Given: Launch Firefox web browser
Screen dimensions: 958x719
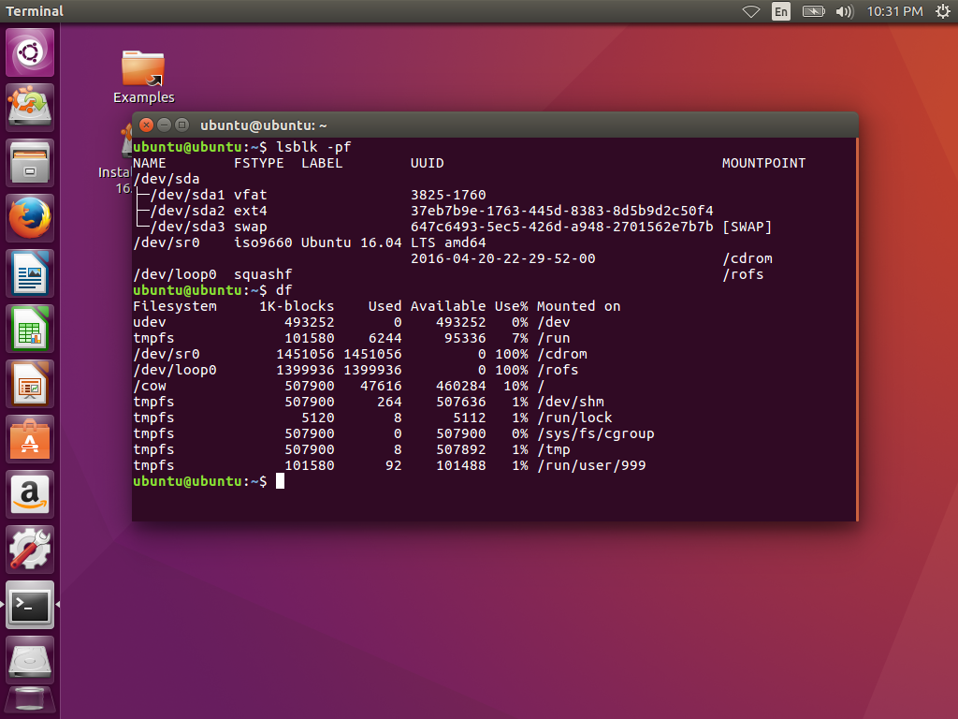Looking at the screenshot, I should [x=30, y=218].
